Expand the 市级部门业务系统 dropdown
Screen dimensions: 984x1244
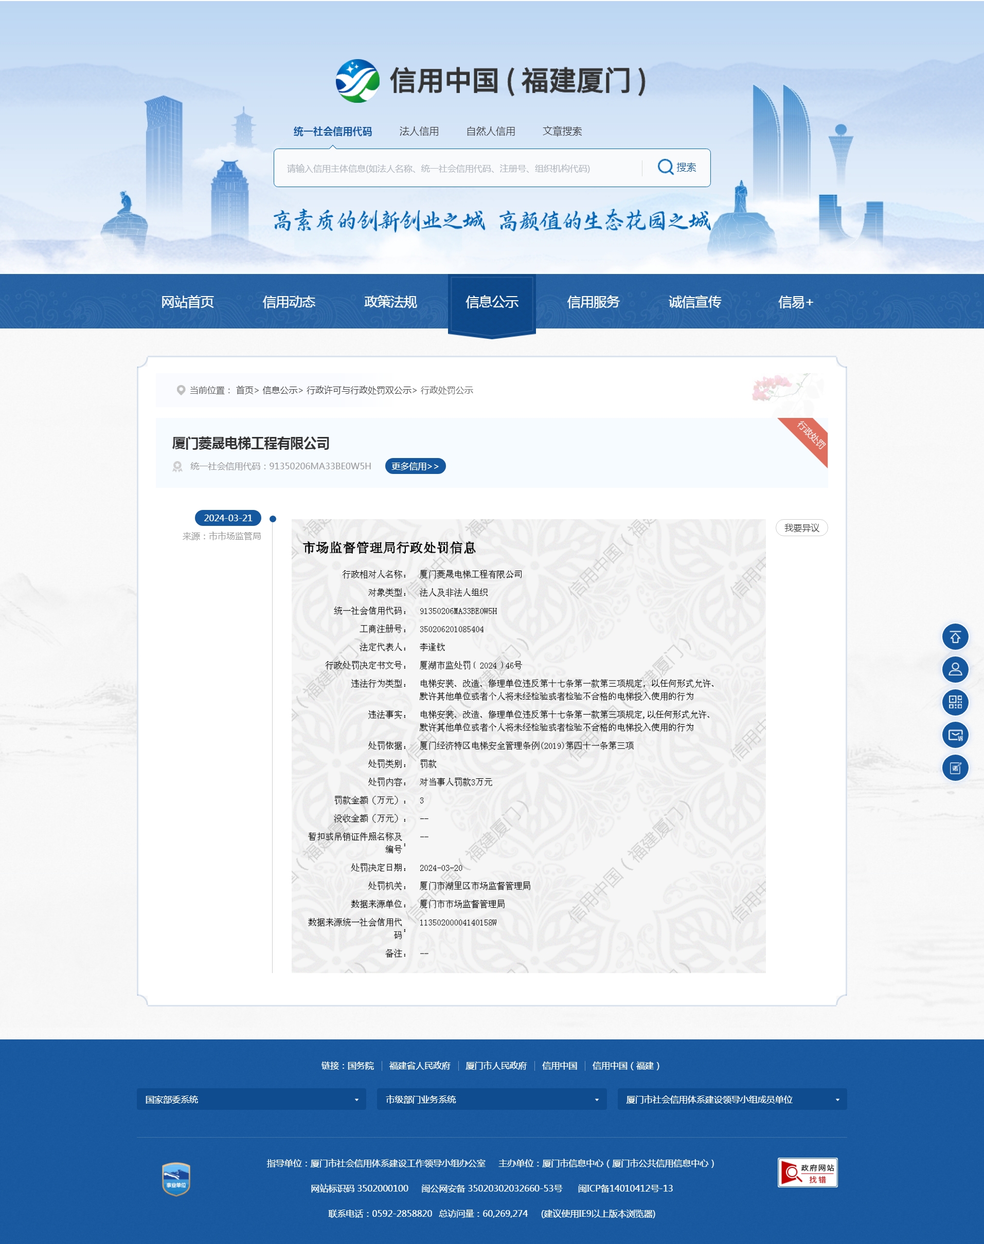point(491,1099)
